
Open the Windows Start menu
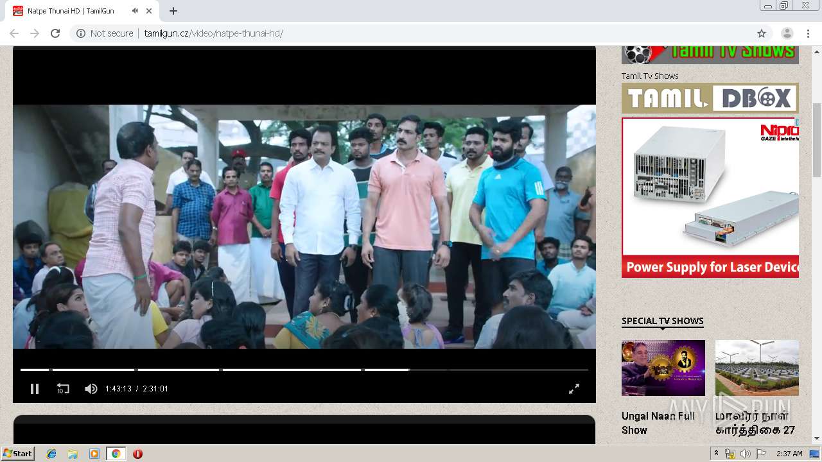17,454
